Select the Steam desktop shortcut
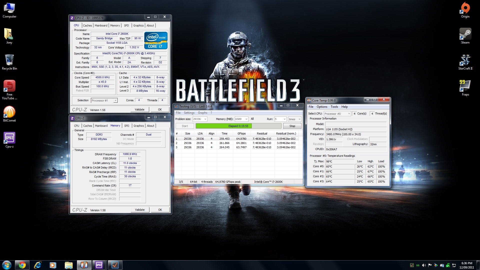Image resolution: width=480 pixels, height=270 pixels. pyautogui.click(x=465, y=36)
